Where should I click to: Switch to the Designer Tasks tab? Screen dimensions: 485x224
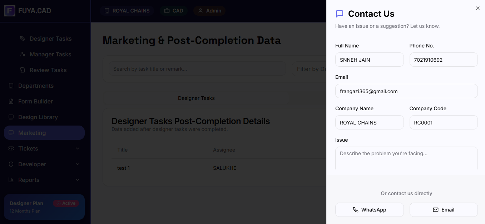click(196, 98)
